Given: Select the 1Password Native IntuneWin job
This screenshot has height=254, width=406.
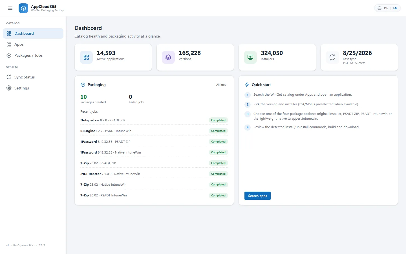Looking at the screenshot, I should pyautogui.click(x=154, y=152).
